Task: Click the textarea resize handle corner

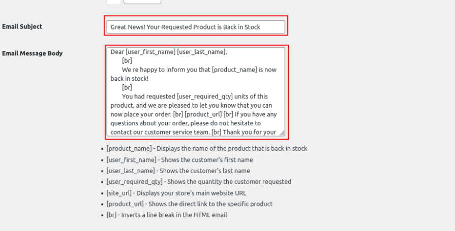Action: (x=282, y=133)
